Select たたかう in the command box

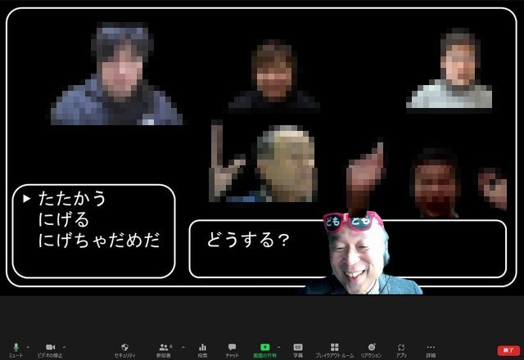72,199
